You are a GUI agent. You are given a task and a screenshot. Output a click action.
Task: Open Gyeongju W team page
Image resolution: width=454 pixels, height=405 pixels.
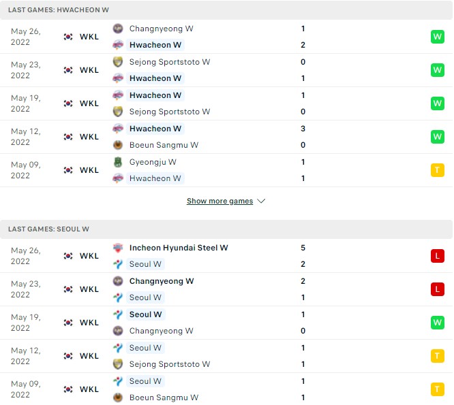tap(153, 162)
